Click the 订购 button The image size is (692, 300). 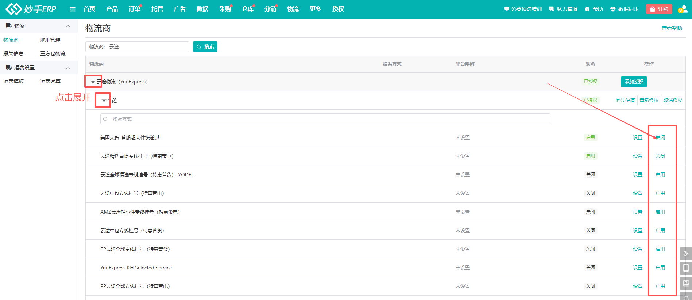point(659,9)
